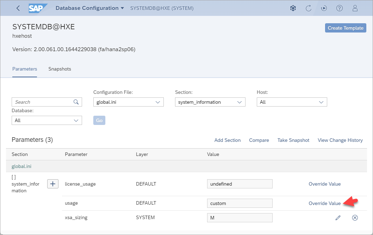Open the hexagon cluster icon in header

pyautogui.click(x=293, y=8)
